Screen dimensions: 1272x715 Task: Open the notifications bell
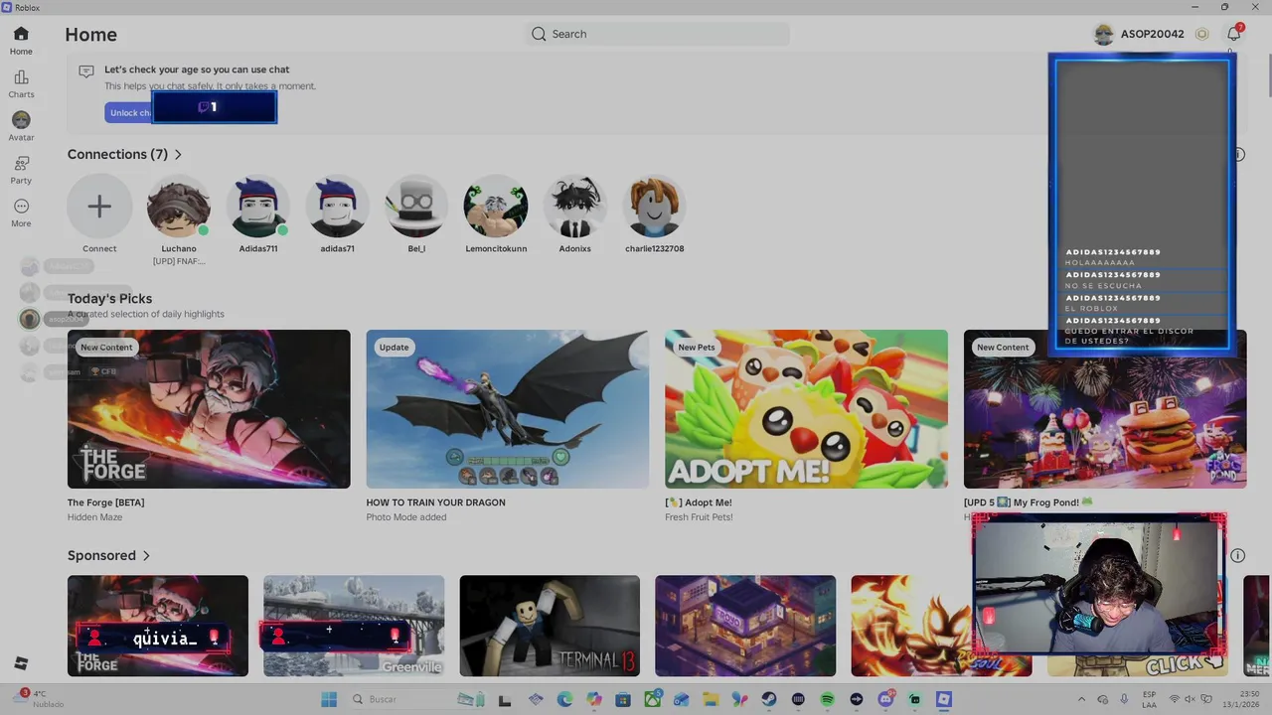(1233, 34)
